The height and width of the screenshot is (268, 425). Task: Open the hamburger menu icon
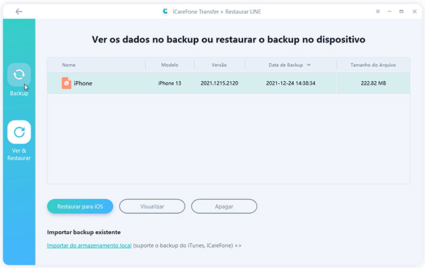coord(378,11)
